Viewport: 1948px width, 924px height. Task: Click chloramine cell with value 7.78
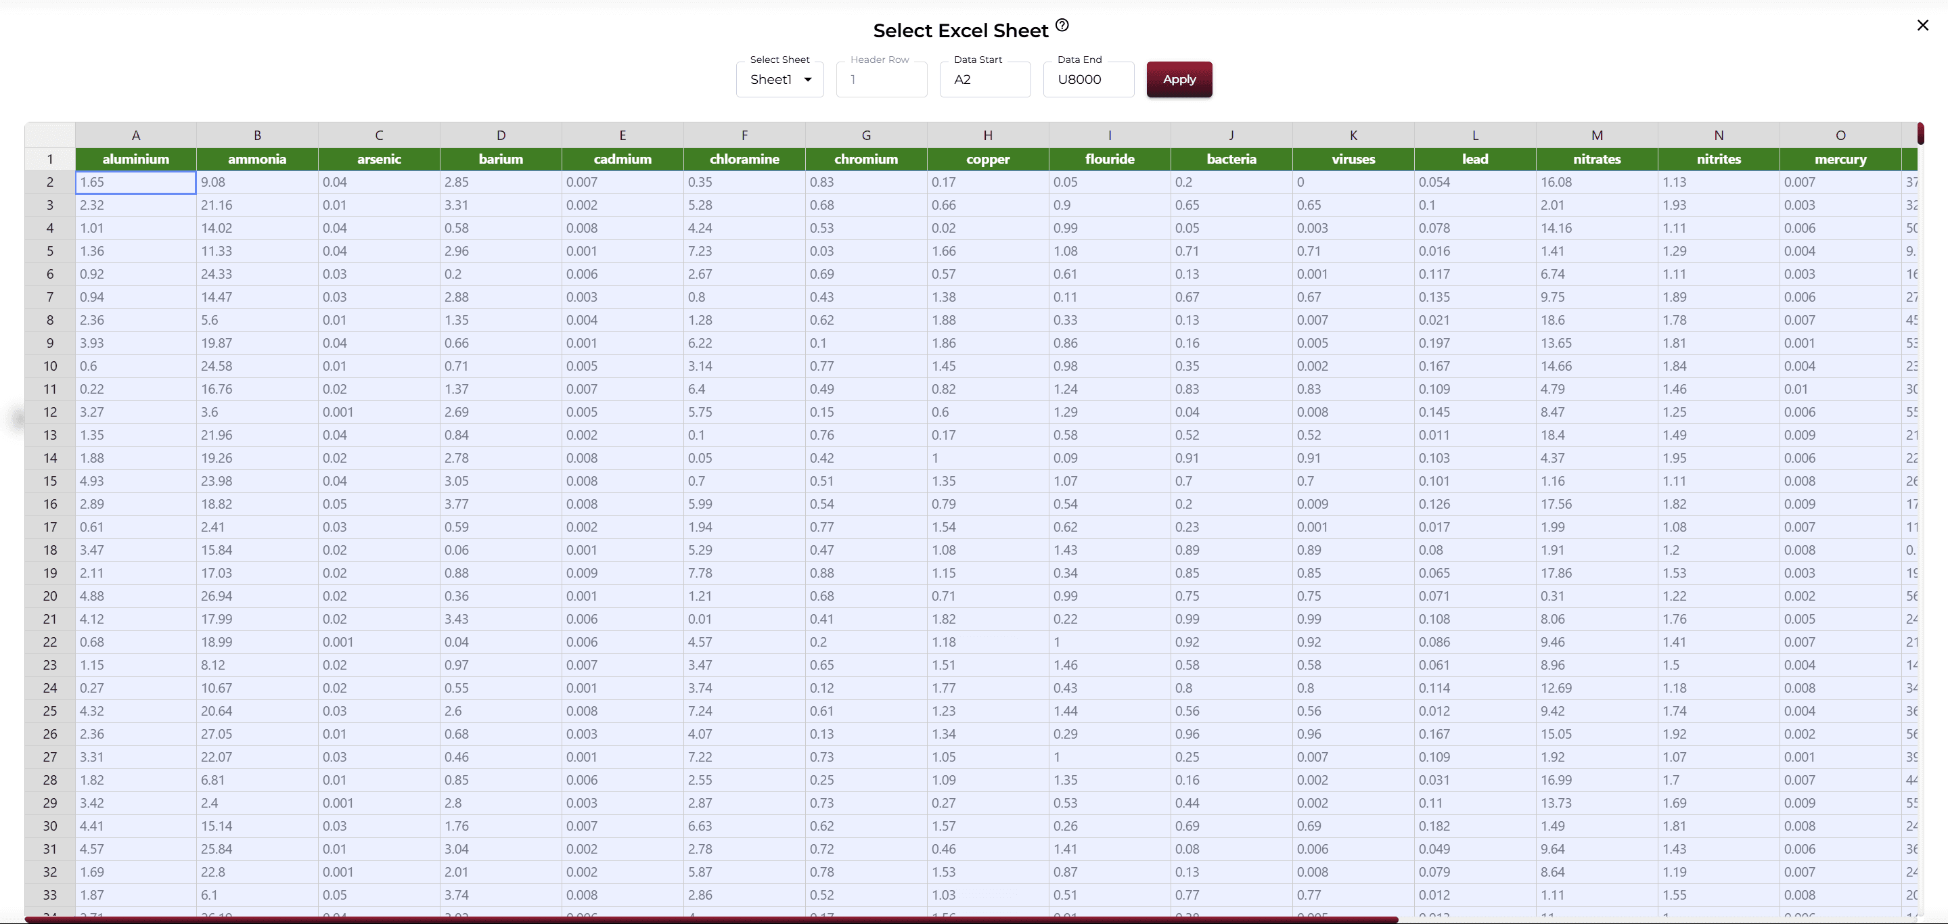(x=745, y=573)
